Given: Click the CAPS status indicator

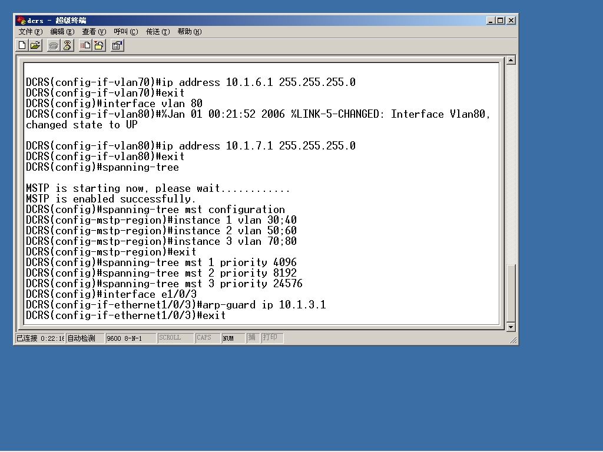Looking at the screenshot, I should pyautogui.click(x=207, y=338).
